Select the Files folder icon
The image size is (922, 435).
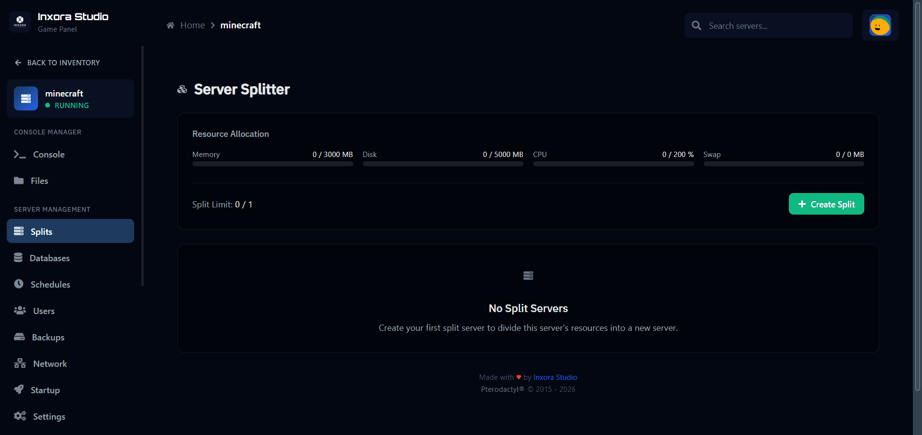(x=19, y=181)
